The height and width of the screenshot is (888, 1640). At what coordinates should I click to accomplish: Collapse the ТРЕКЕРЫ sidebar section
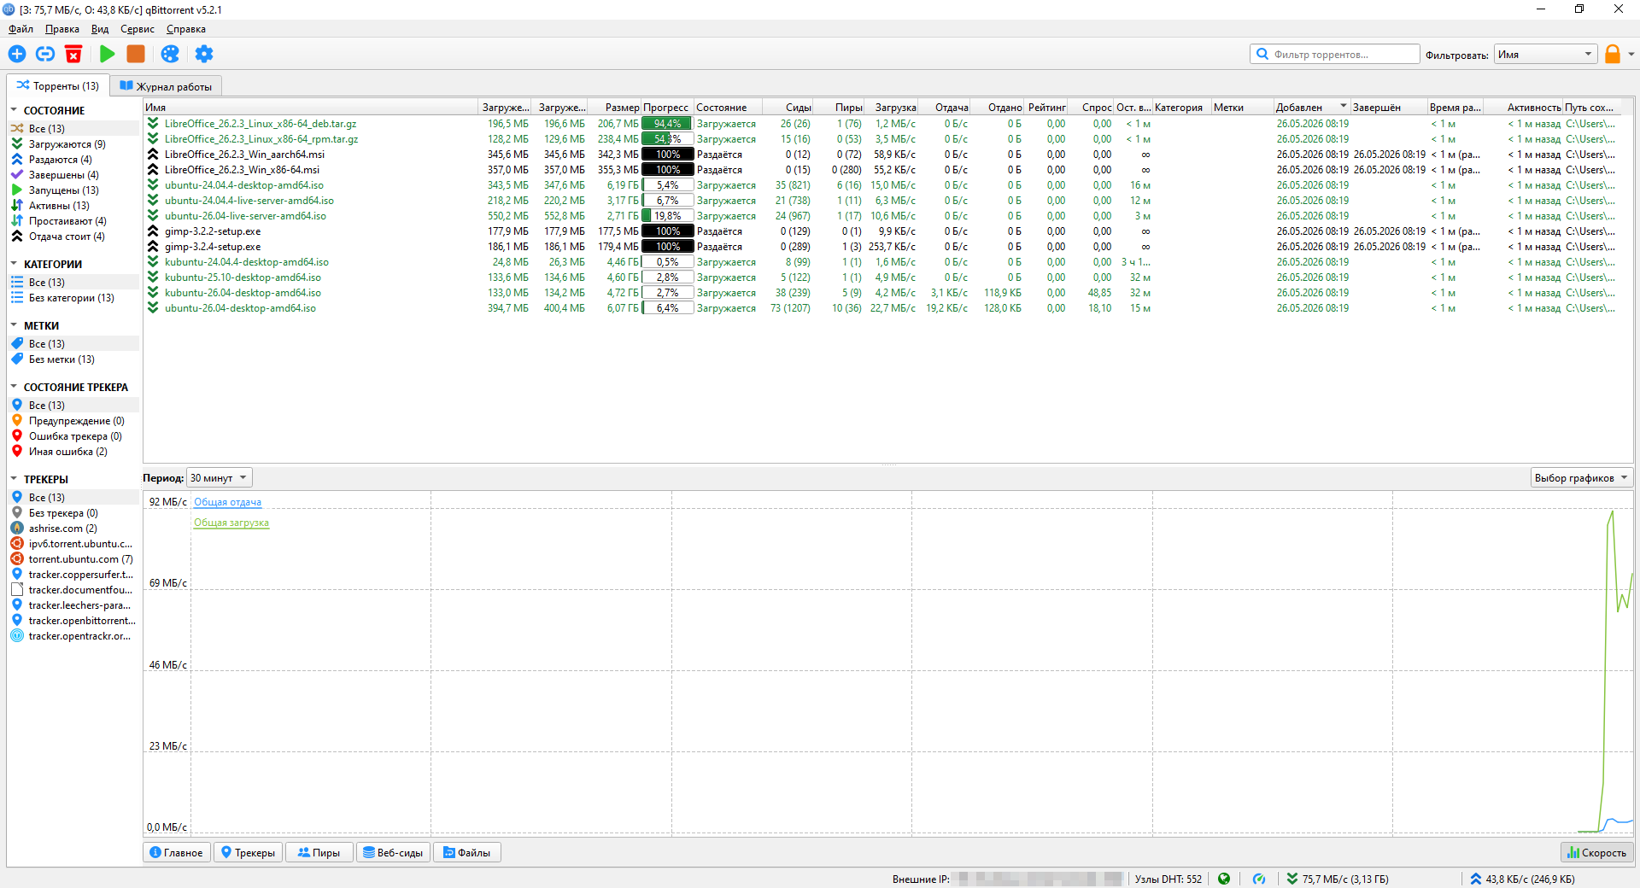[x=14, y=479]
